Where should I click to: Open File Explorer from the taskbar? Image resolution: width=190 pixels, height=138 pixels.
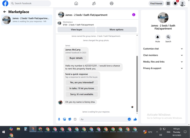click(18, 129)
